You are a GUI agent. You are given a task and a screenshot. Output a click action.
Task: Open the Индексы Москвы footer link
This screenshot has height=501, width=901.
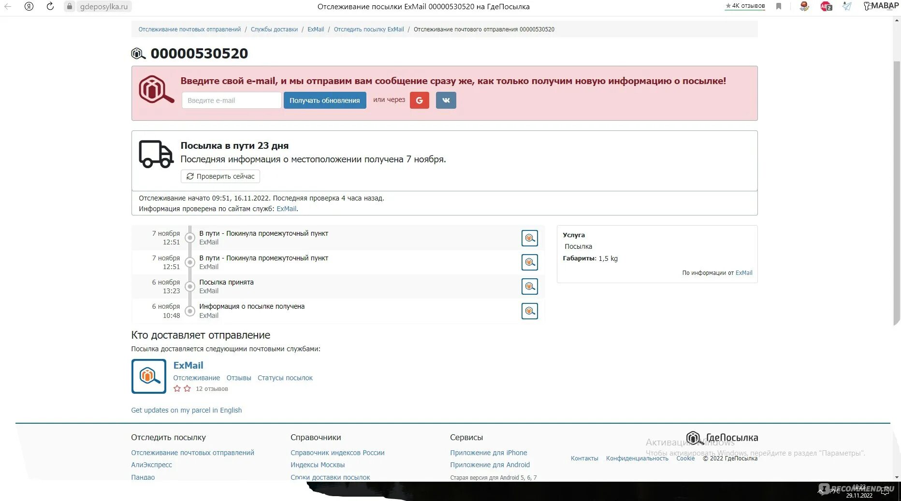[x=318, y=465]
